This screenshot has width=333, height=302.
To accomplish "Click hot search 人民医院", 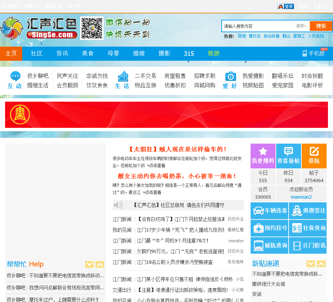I will (316, 36).
